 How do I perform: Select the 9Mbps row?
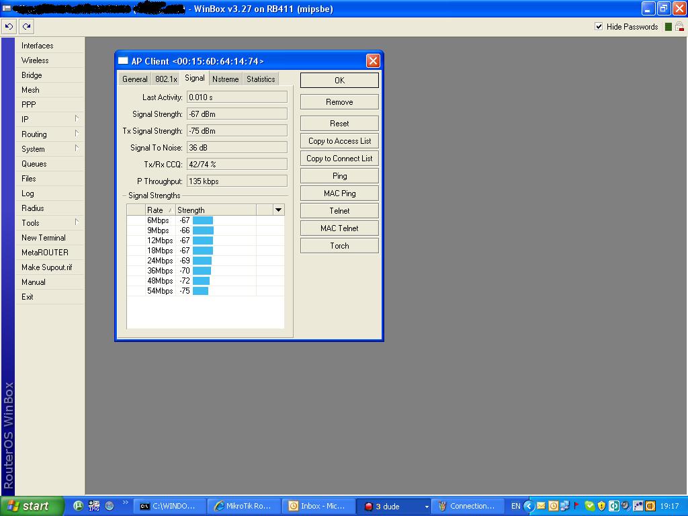point(206,230)
